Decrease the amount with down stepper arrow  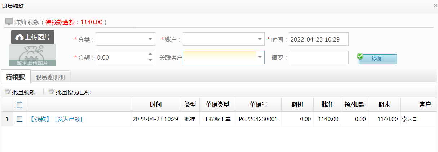point(150,60)
